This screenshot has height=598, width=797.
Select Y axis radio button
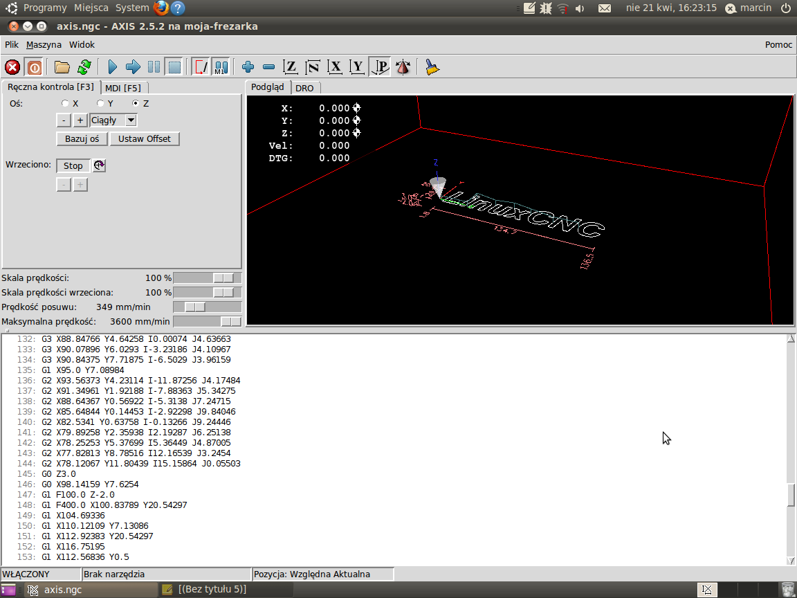[x=100, y=103]
